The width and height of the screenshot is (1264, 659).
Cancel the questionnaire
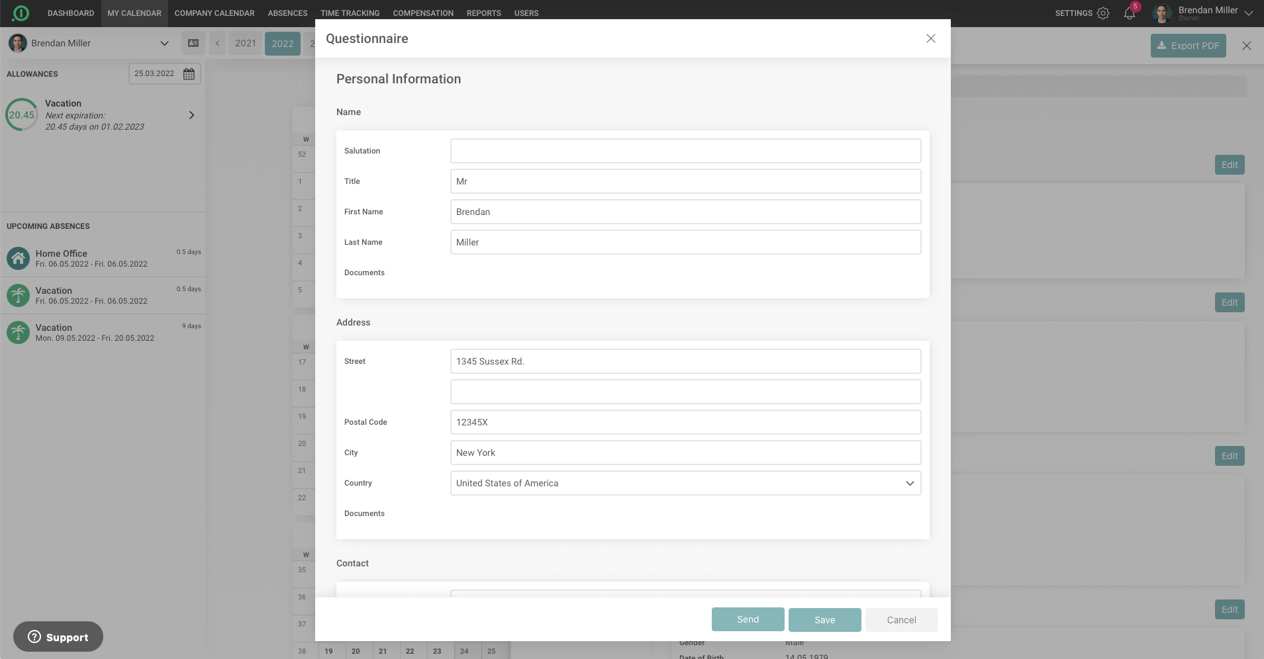click(x=901, y=620)
